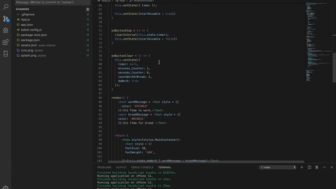The width and height of the screenshot is (336, 189).
Task: Click the first 'Running application on iPhone 11.' line
Action: (125, 176)
